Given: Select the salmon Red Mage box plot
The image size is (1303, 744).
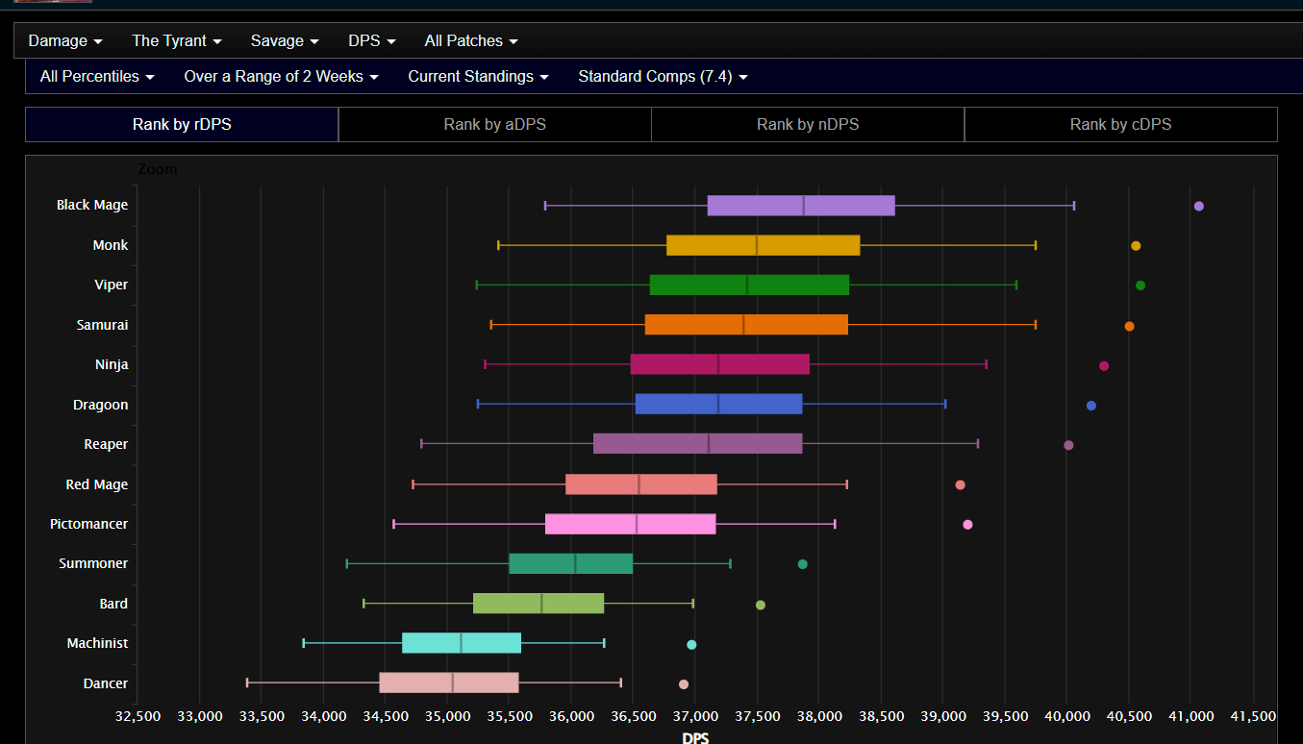Looking at the screenshot, I should 641,484.
